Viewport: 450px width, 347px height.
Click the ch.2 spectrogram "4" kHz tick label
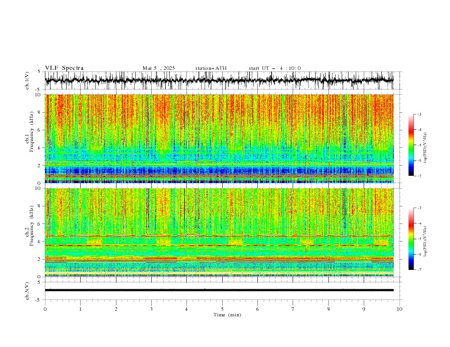click(x=39, y=242)
